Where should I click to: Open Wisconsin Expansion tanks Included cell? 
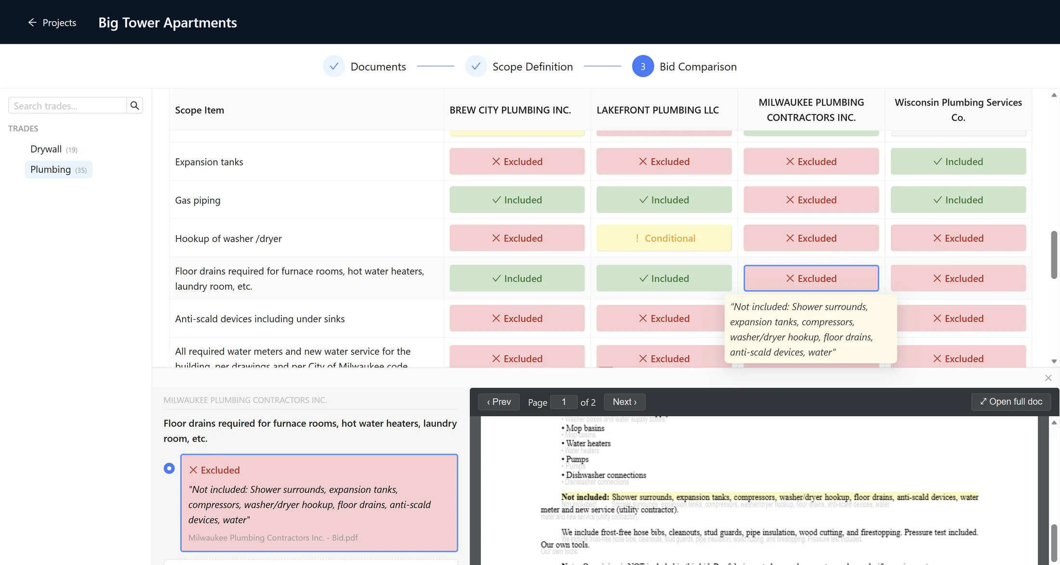958,161
